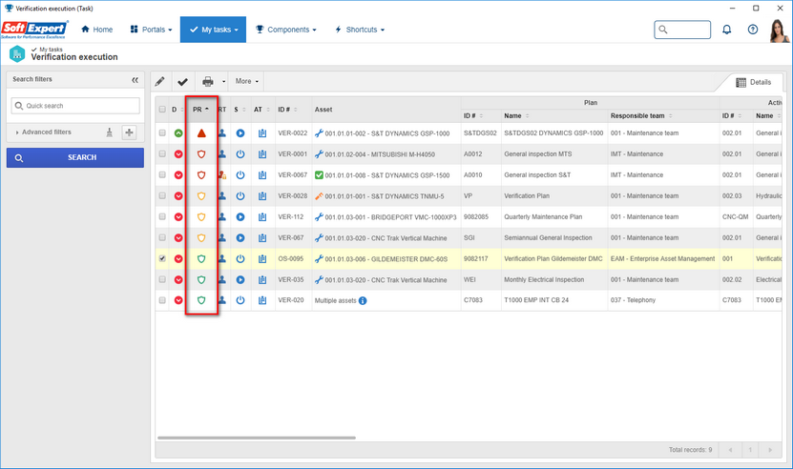Open the user profile avatar
This screenshot has width=793, height=469.
click(x=779, y=31)
